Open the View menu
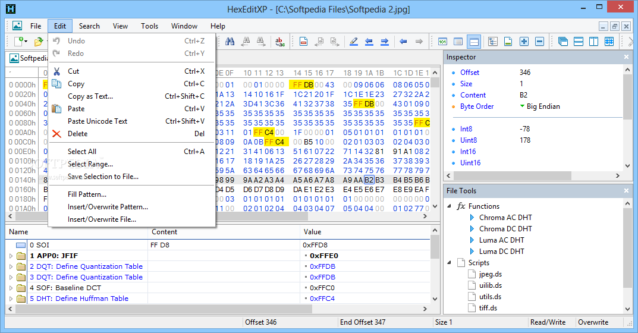This screenshot has height=333, width=638. pyautogui.click(x=120, y=26)
